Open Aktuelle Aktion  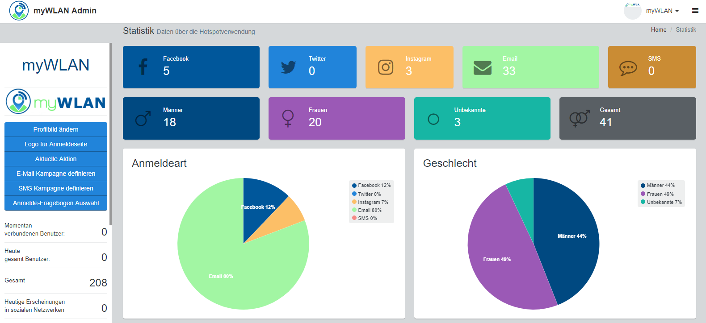pyautogui.click(x=56, y=159)
